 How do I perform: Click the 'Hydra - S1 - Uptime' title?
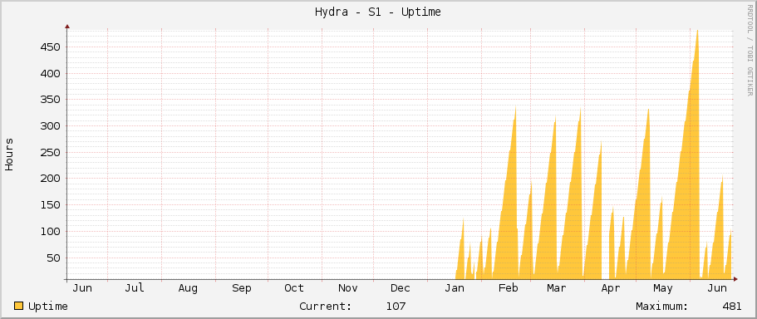coord(377,12)
